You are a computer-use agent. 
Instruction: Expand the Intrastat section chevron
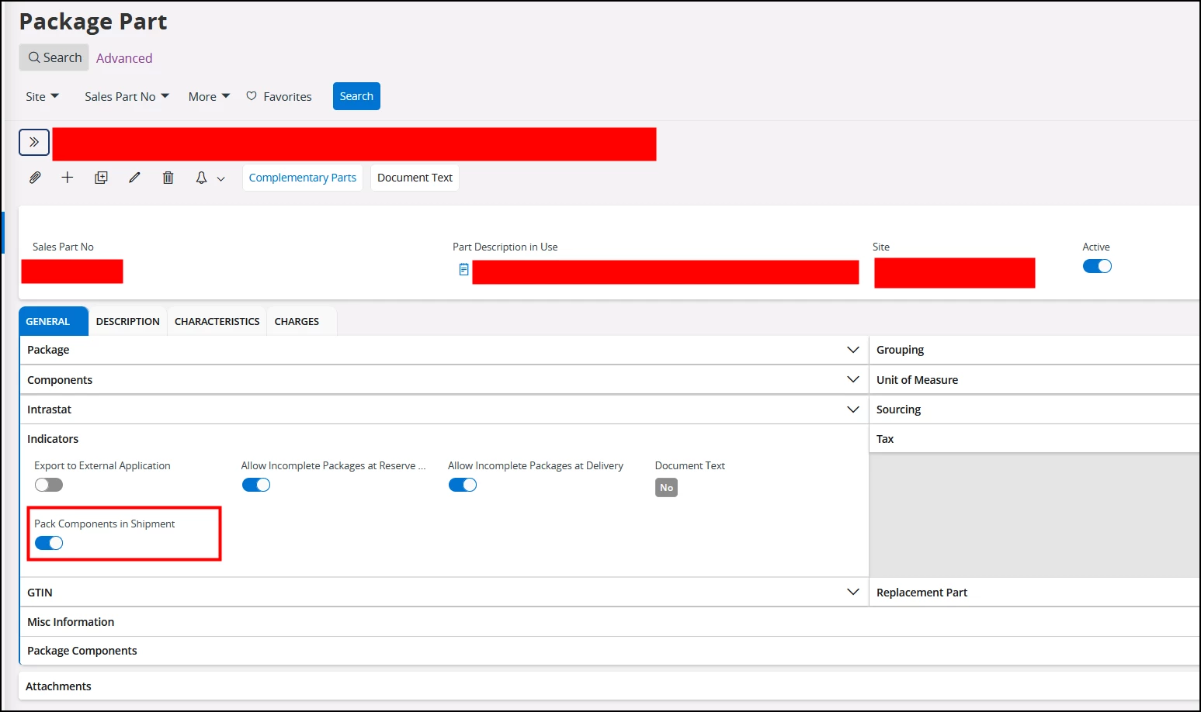point(853,409)
